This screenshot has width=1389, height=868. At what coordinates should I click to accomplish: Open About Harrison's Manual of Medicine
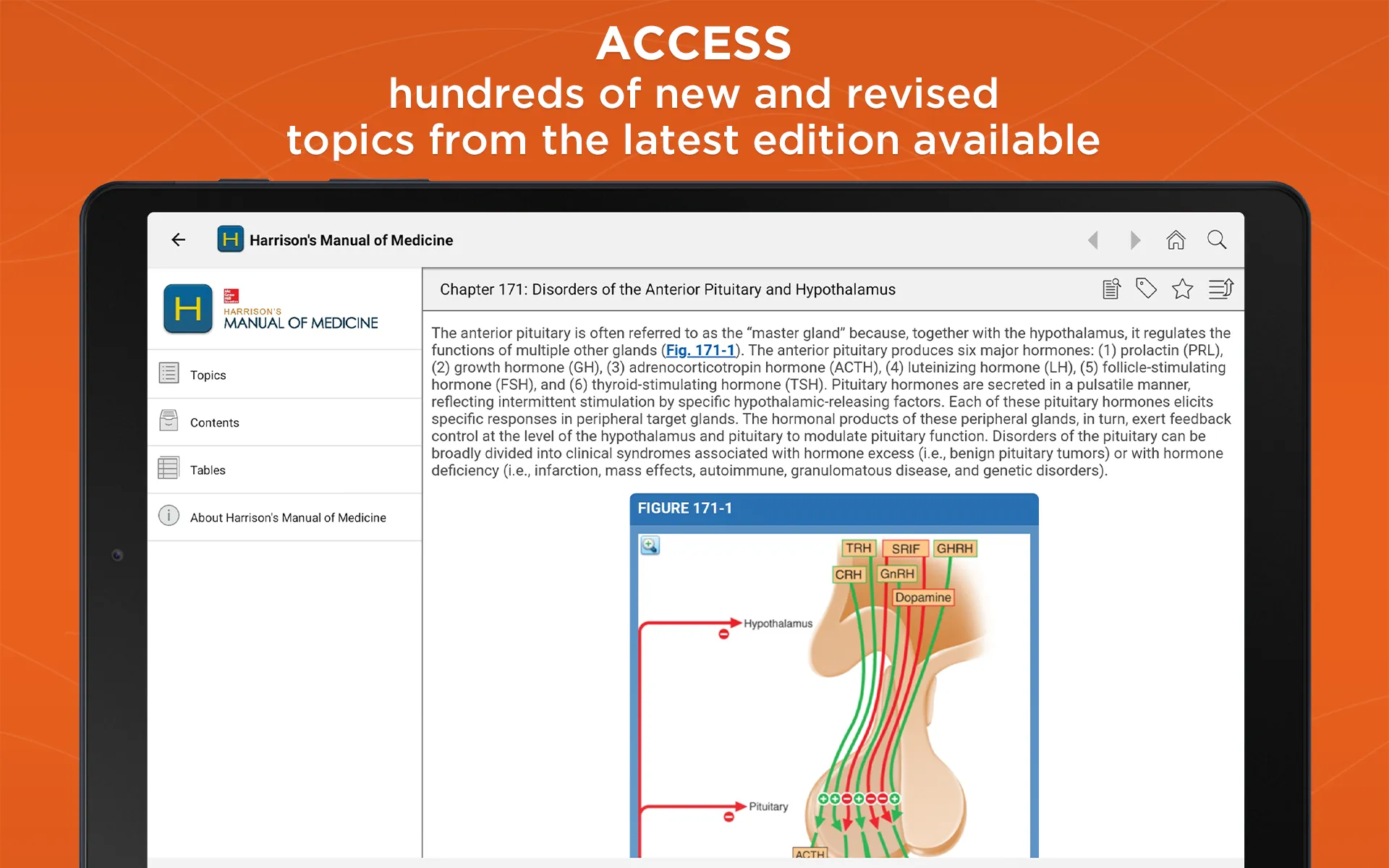click(284, 517)
